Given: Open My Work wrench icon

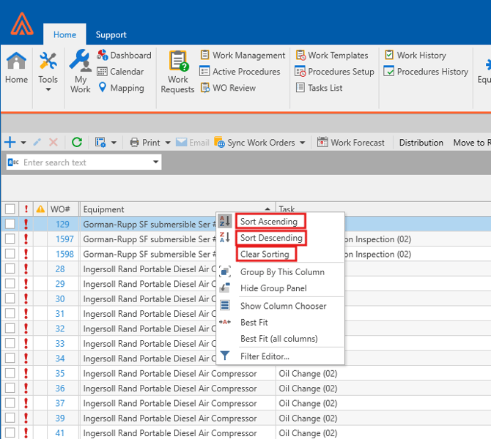Looking at the screenshot, I should (x=80, y=71).
